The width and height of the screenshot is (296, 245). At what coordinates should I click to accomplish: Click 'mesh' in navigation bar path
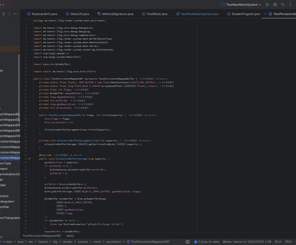pyautogui.click(x=97, y=242)
